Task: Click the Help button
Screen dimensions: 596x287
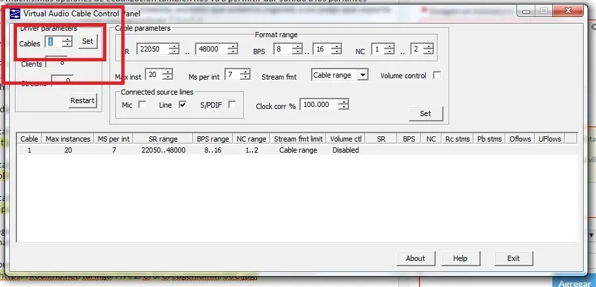Action: pos(460,258)
